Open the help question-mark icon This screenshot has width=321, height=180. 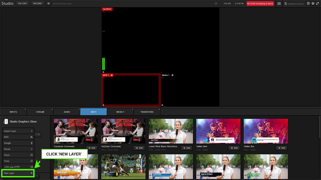coord(308,4)
